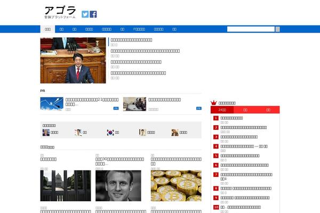This screenshot has width=320, height=213.
Task: Open ranking entry with badge number 1
Action: (x=231, y=118)
